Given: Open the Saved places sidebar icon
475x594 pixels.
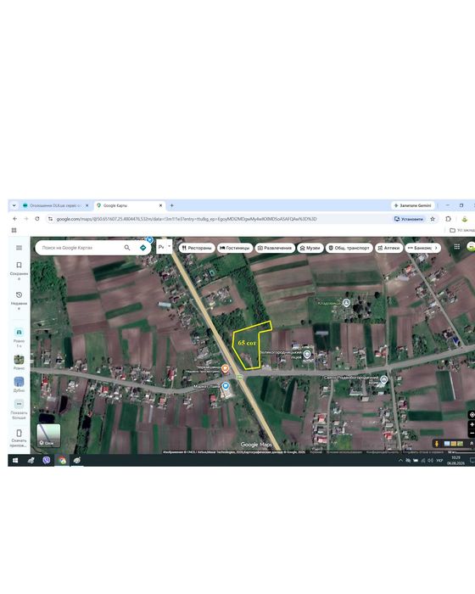Looking at the screenshot, I should [x=19, y=265].
